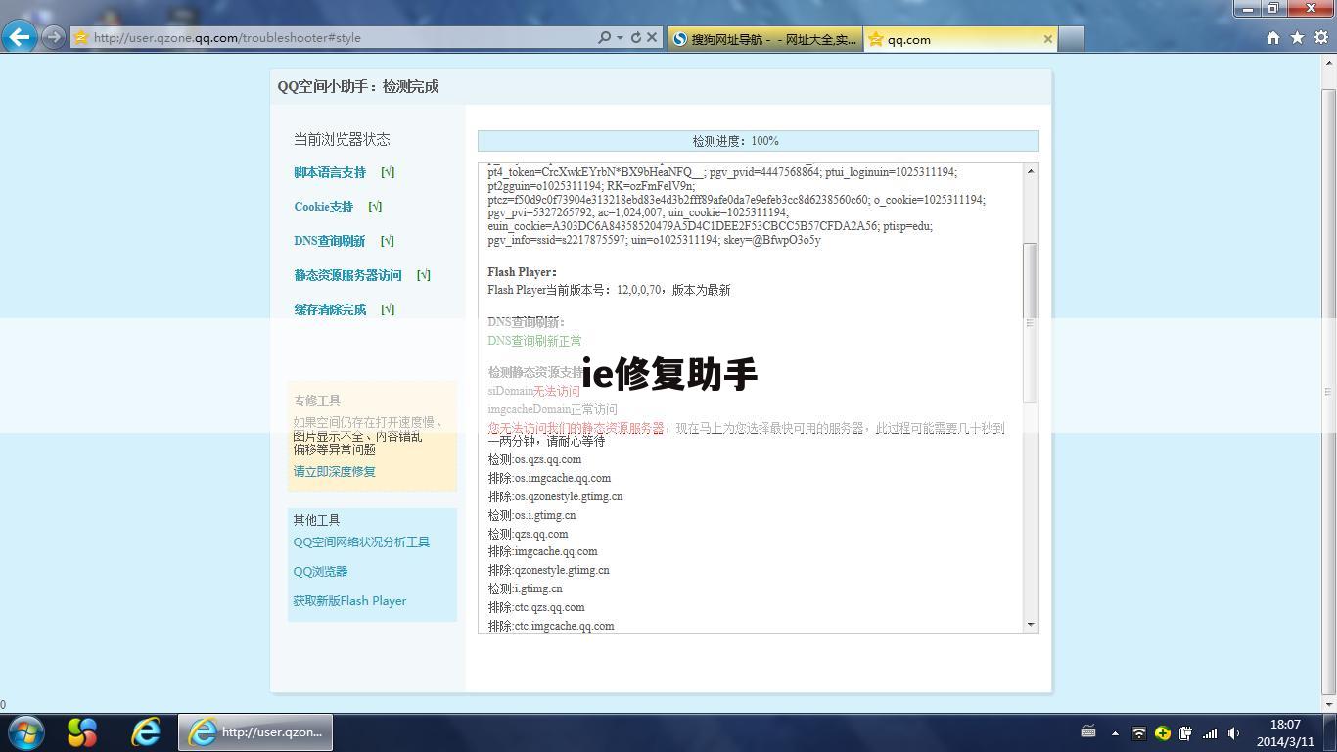Close the qq.com tab
Screen dimensions: 1337x752
tap(1048, 39)
